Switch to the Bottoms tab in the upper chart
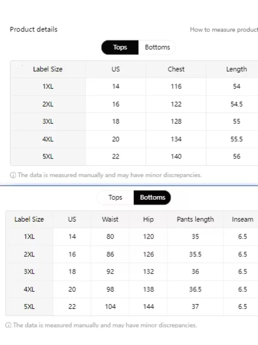 tap(157, 47)
